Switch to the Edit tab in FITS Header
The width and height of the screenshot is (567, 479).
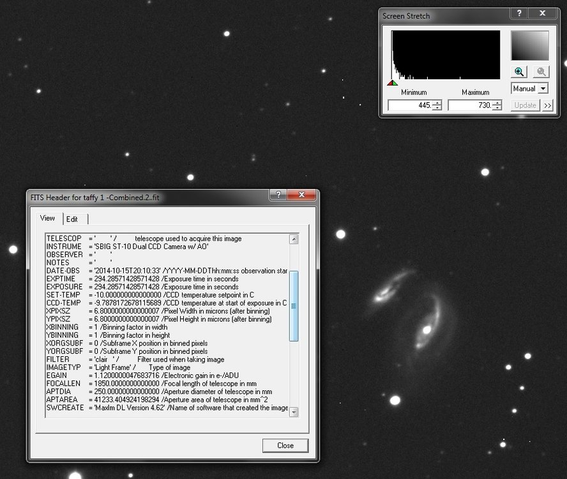pyautogui.click(x=72, y=219)
